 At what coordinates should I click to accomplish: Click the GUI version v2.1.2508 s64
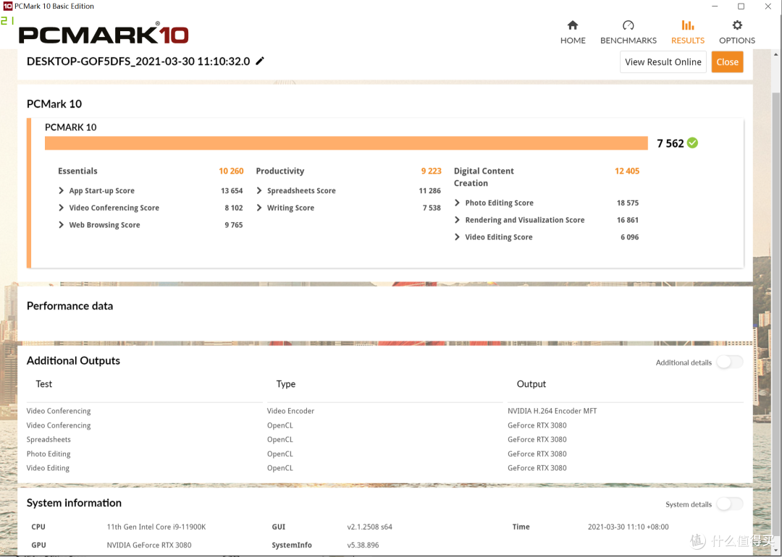[369, 527]
